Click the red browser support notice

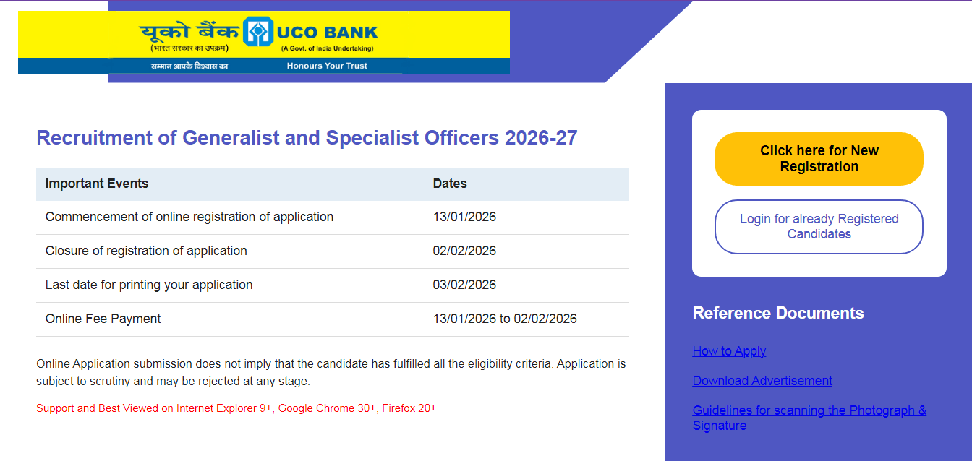pyautogui.click(x=236, y=408)
